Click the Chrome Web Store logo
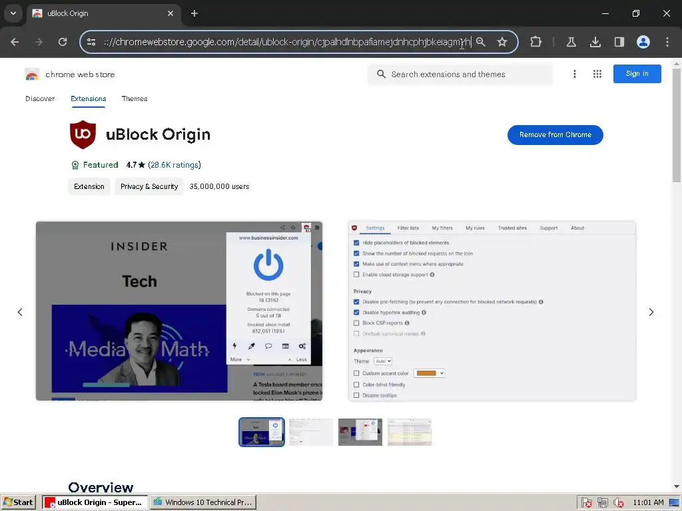The image size is (682, 511). (x=32, y=75)
